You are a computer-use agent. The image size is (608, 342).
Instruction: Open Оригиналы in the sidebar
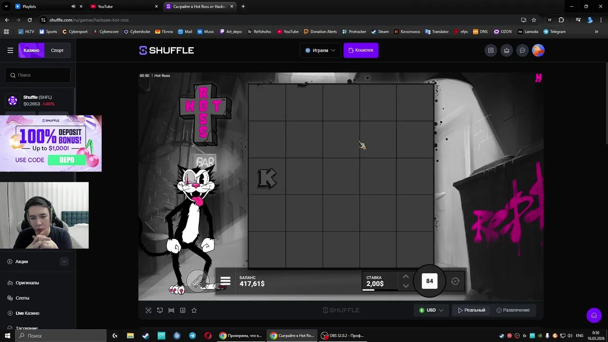[27, 283]
